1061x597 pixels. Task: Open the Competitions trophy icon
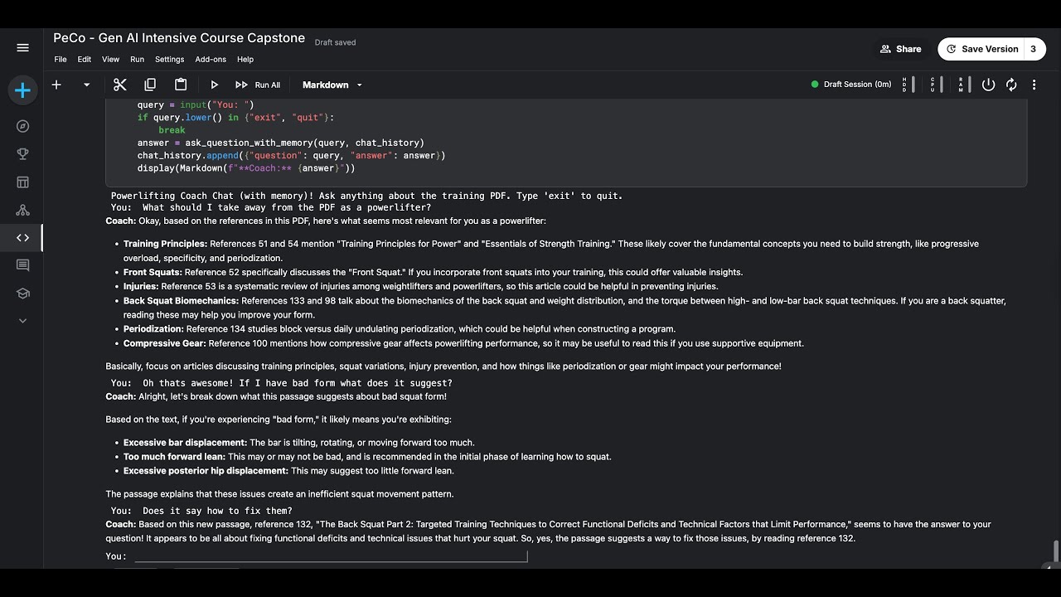[x=22, y=154]
